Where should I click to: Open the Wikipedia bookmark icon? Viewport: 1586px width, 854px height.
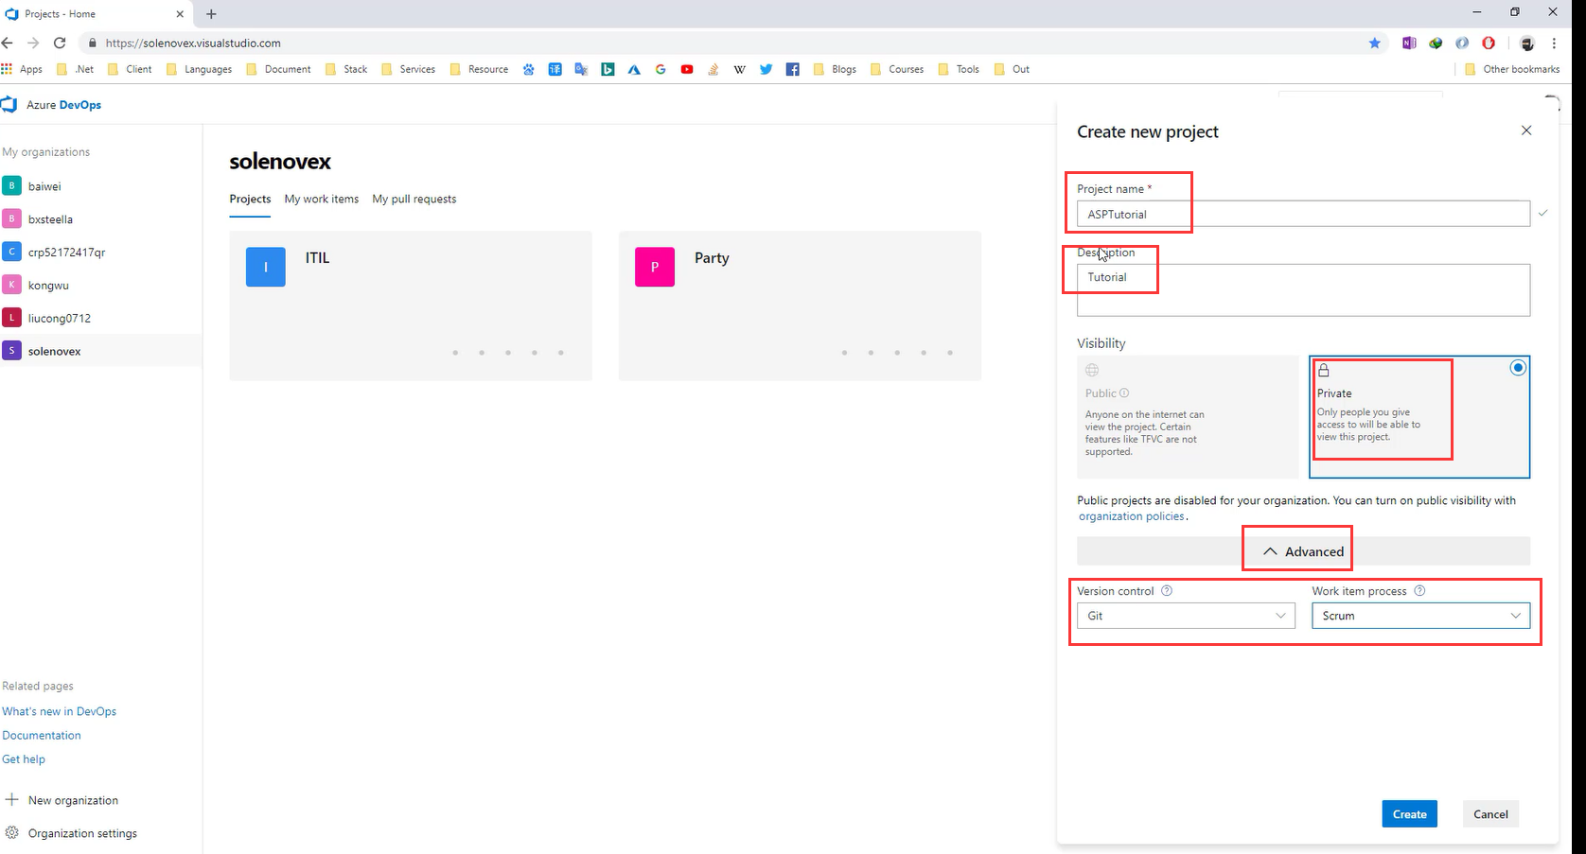(740, 69)
